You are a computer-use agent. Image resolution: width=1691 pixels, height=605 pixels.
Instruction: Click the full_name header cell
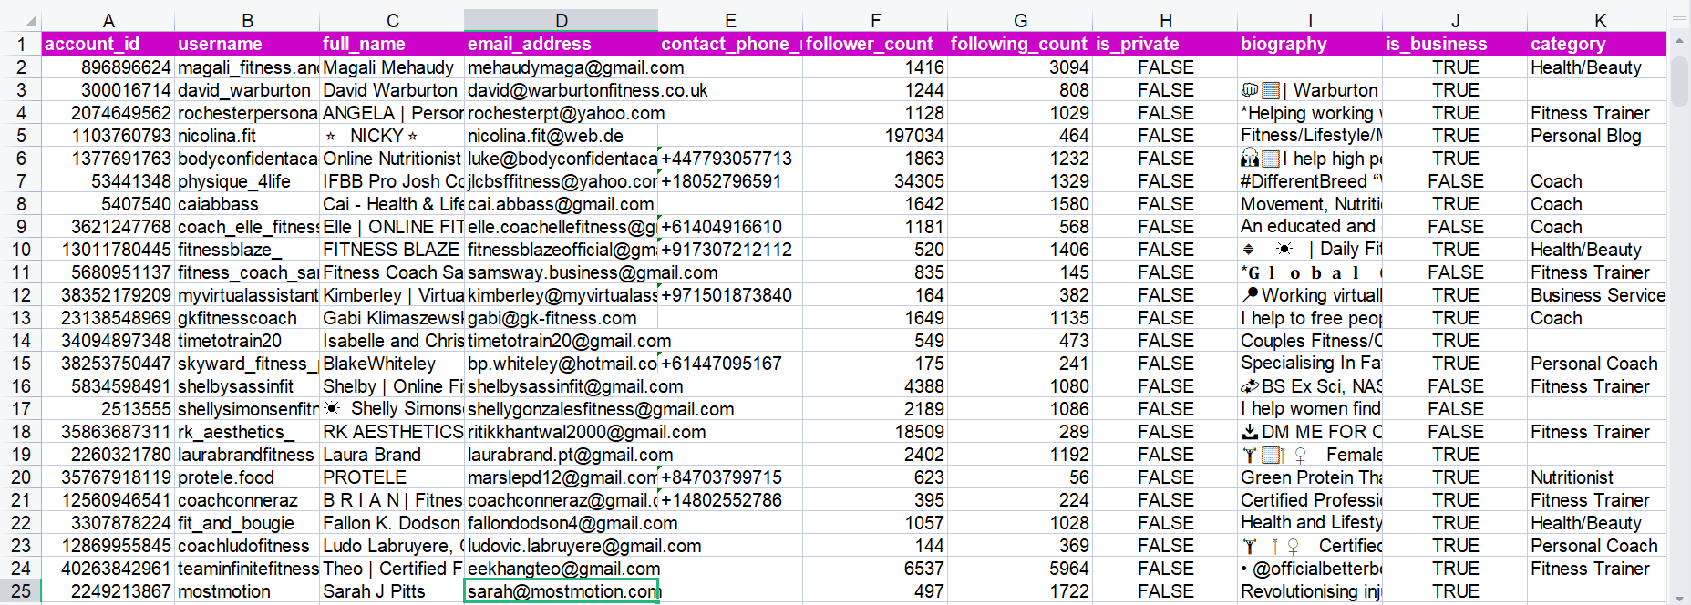[x=392, y=44]
